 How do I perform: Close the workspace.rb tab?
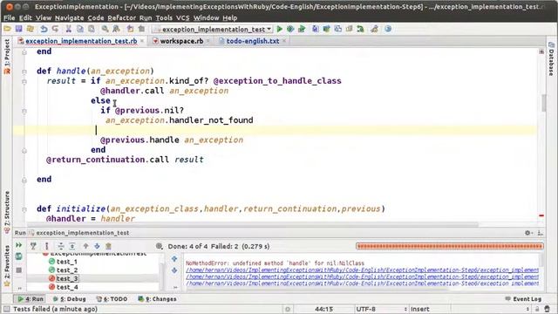[x=208, y=41]
